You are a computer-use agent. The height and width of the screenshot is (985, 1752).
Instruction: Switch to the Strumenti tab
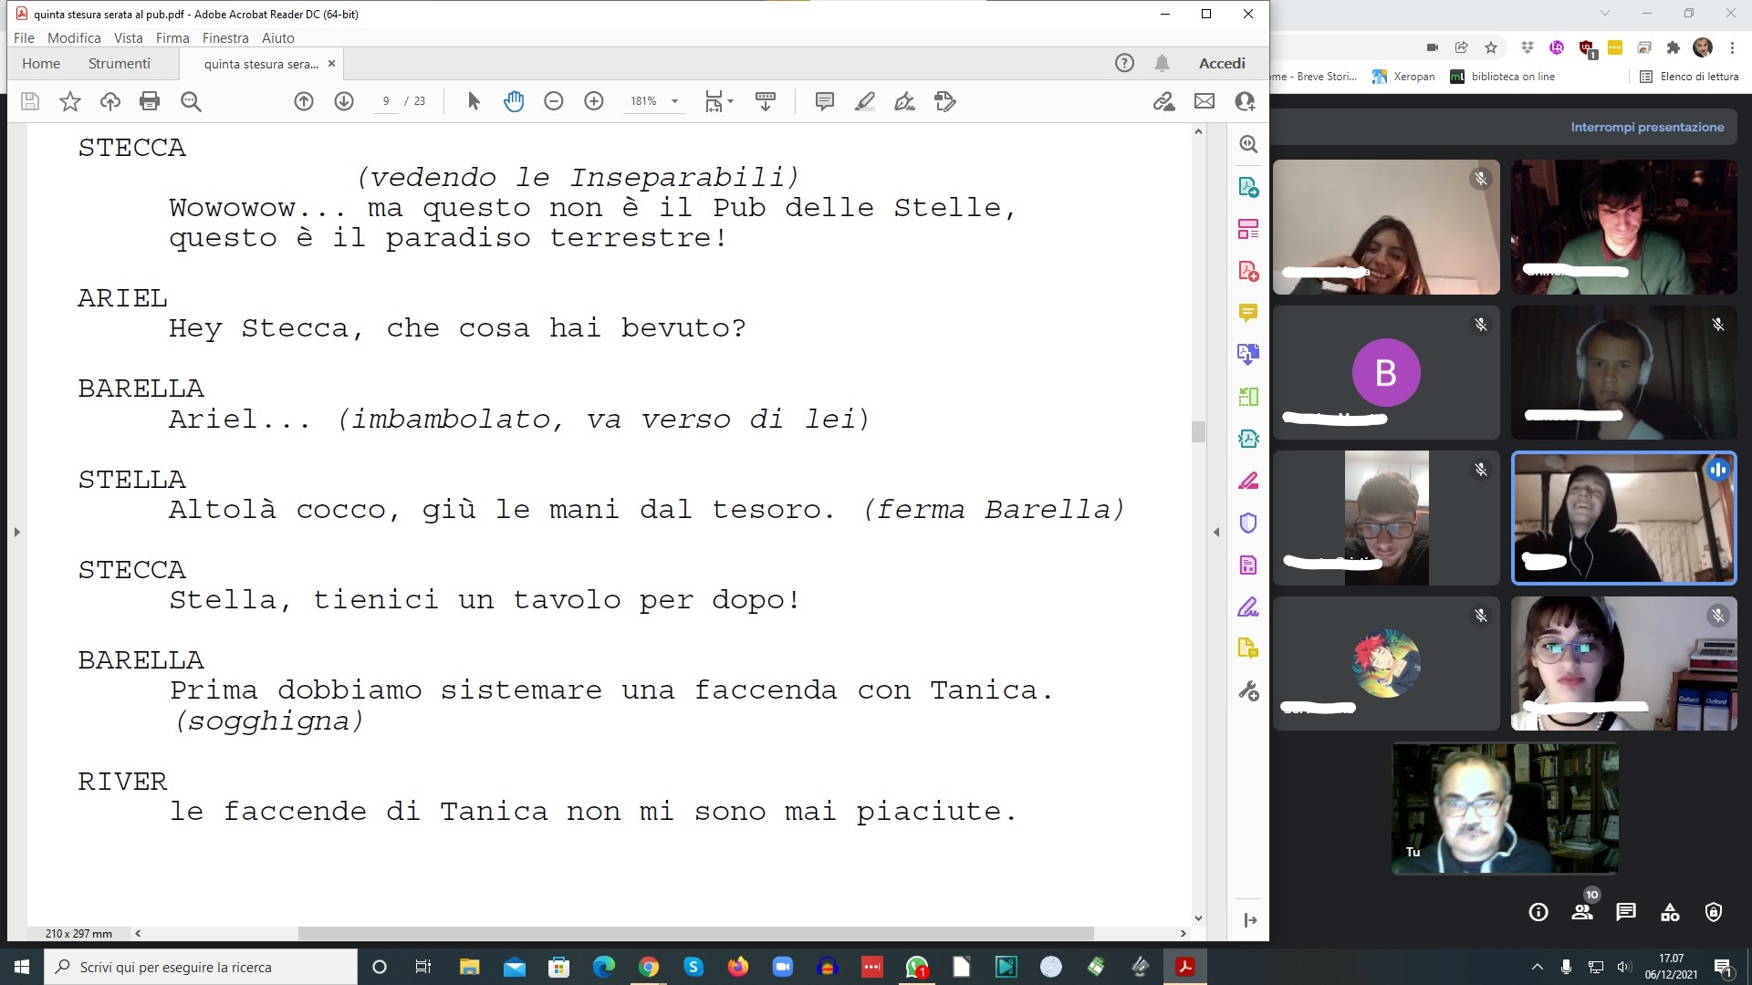119,63
